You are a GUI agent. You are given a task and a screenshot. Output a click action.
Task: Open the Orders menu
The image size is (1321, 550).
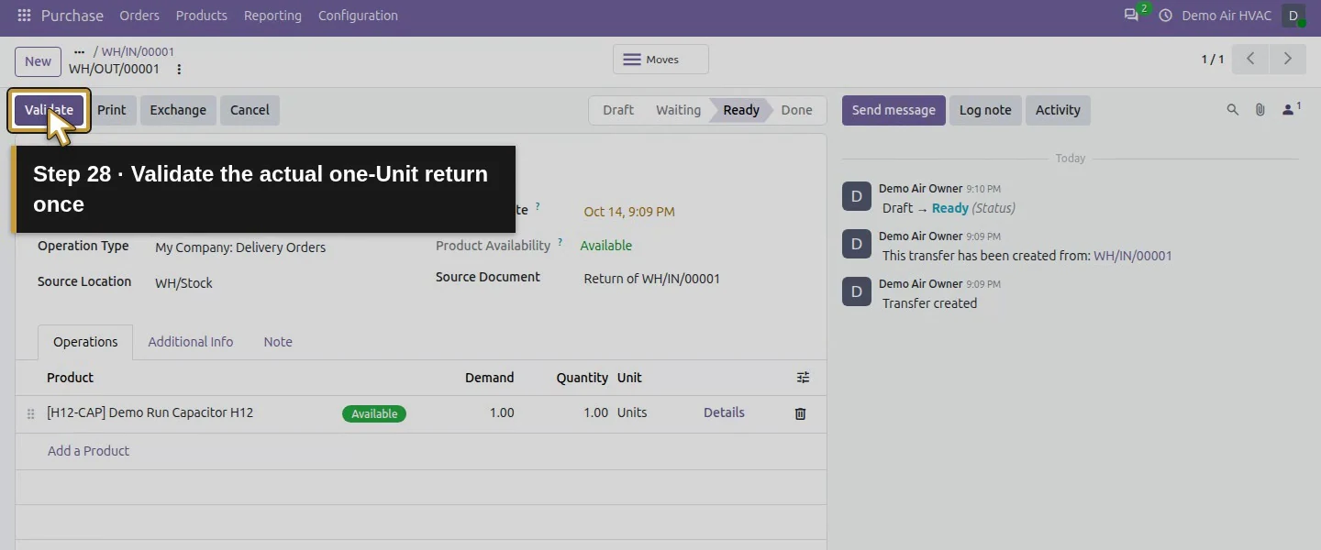(139, 16)
